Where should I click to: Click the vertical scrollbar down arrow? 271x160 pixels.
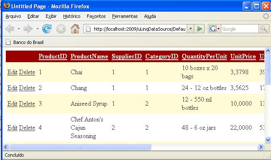[268, 140]
